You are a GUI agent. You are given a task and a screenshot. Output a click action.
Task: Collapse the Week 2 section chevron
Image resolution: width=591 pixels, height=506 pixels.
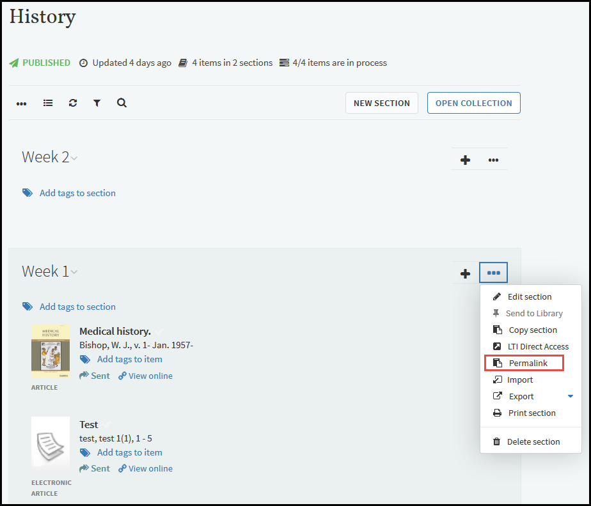pyautogui.click(x=74, y=158)
